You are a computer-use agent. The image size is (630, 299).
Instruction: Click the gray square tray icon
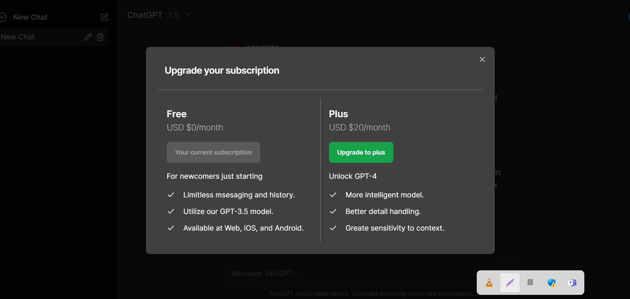(530, 283)
